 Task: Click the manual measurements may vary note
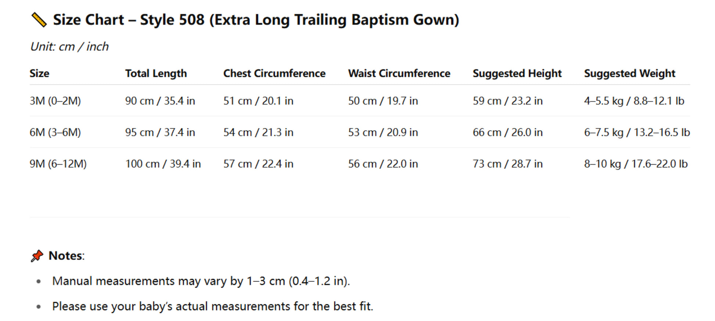(x=201, y=281)
